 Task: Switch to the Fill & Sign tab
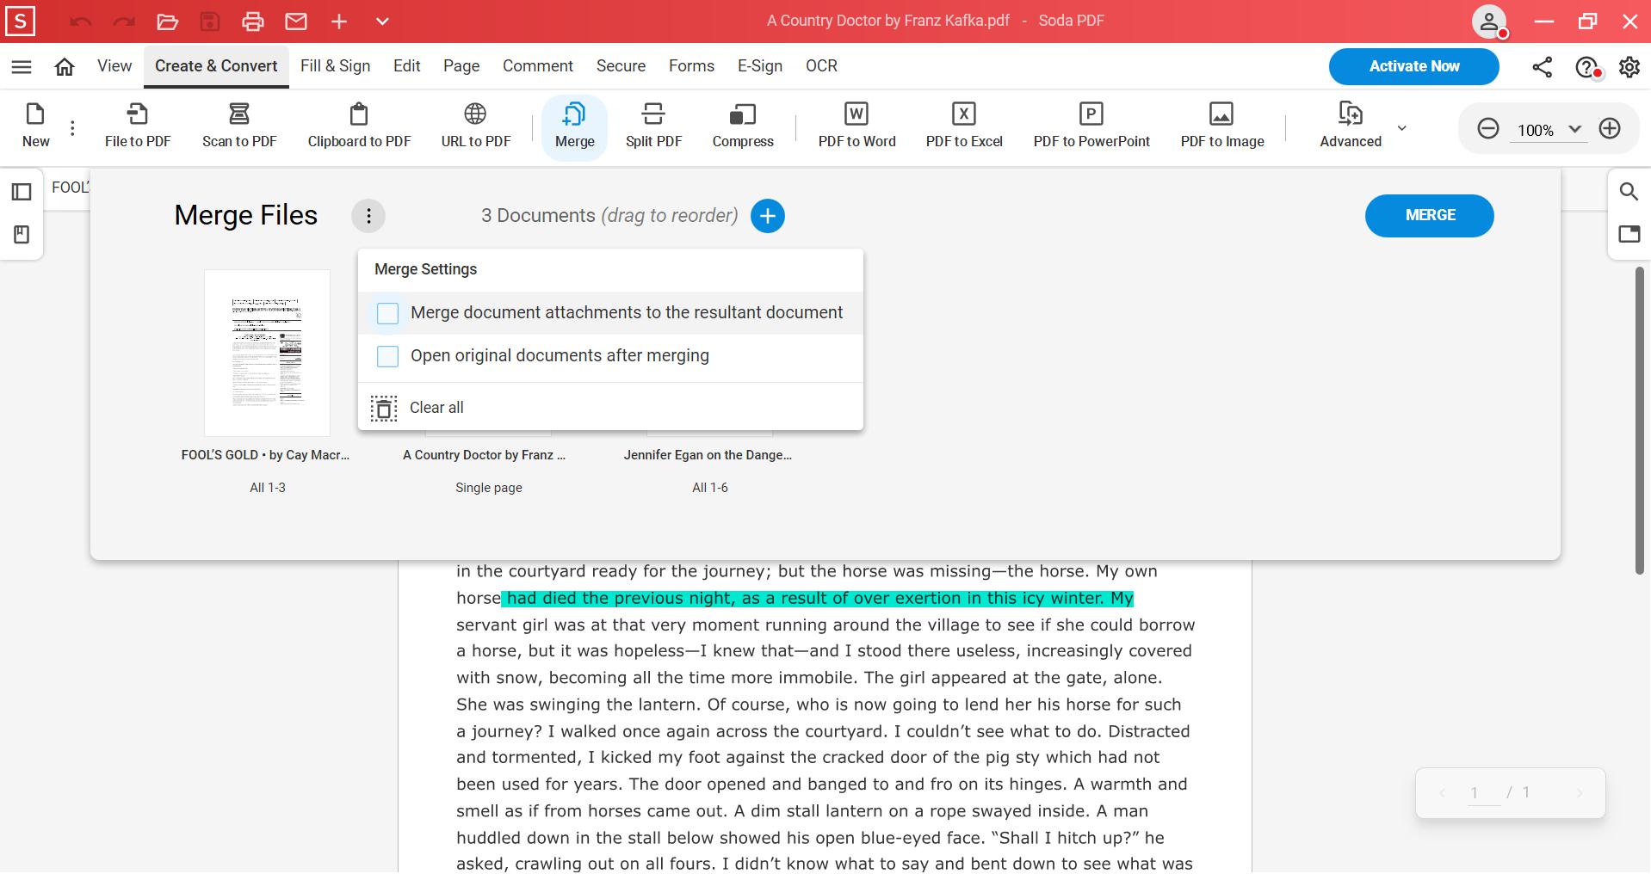click(x=335, y=65)
